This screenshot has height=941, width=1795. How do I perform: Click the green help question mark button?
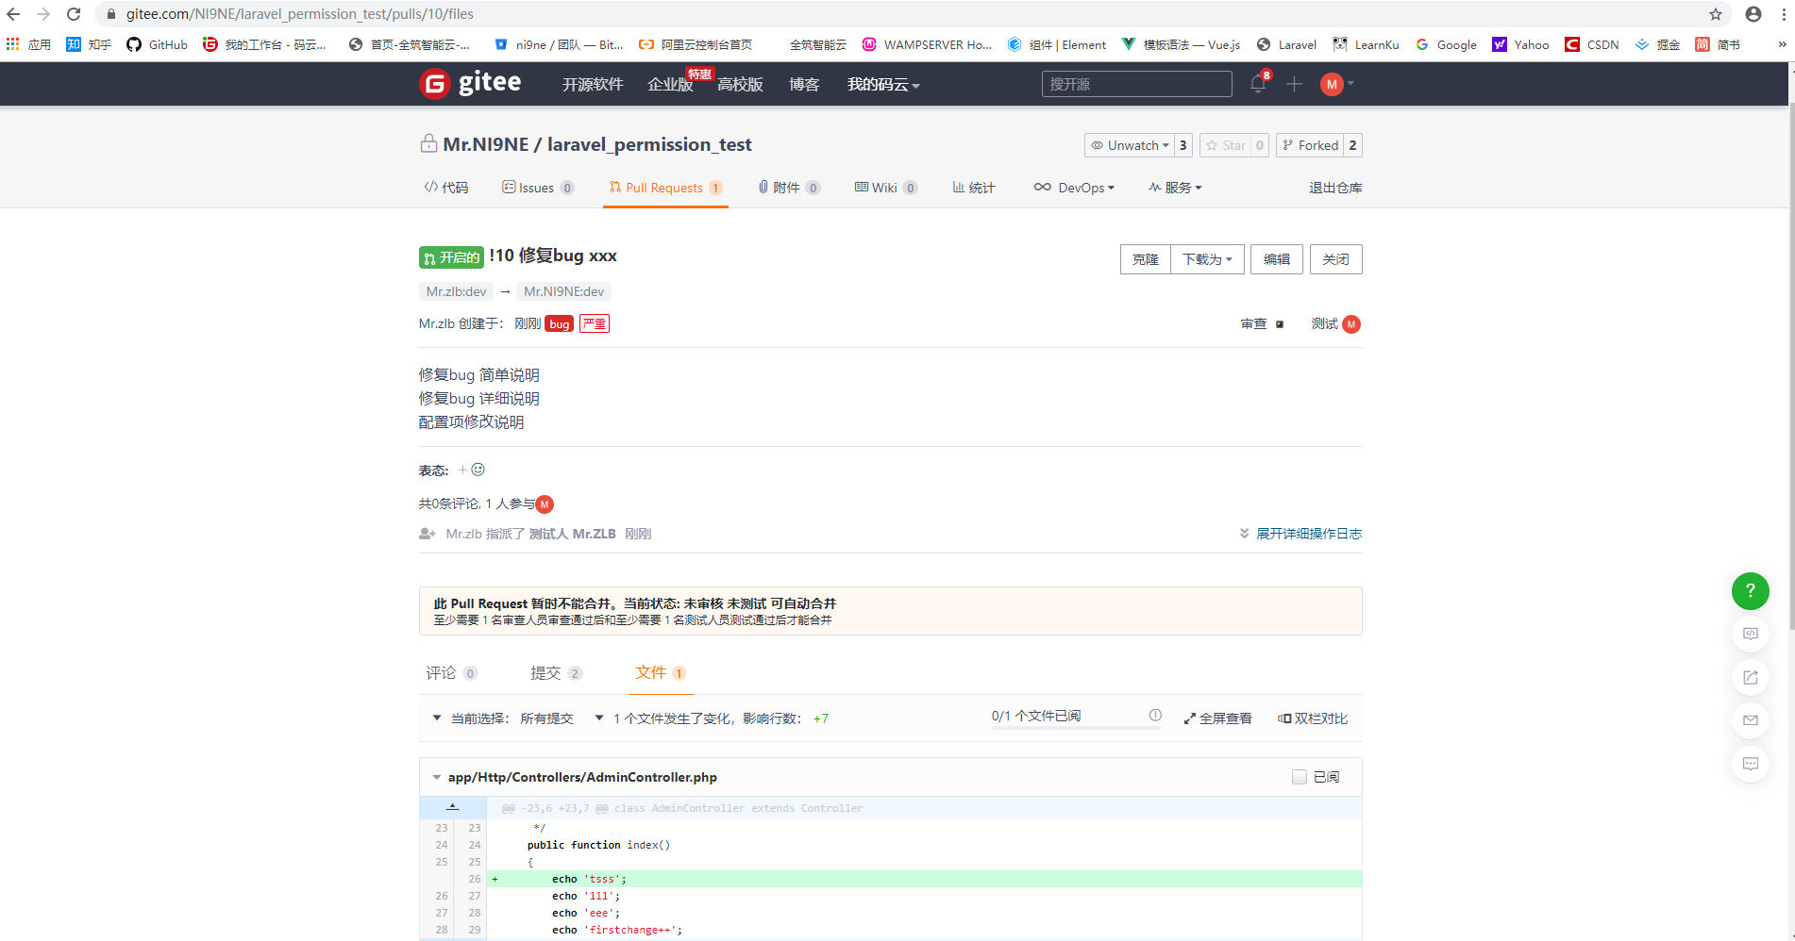[x=1750, y=590]
